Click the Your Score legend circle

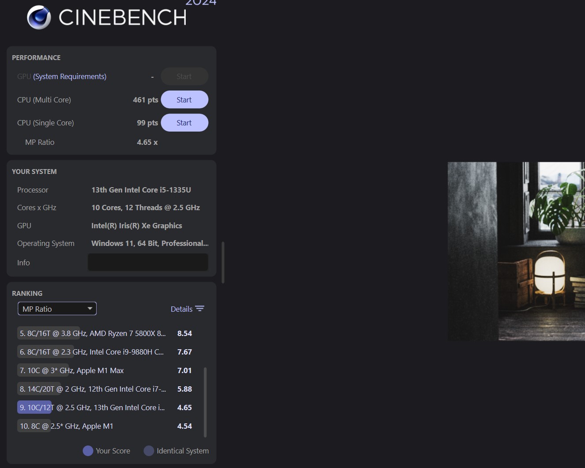point(88,451)
